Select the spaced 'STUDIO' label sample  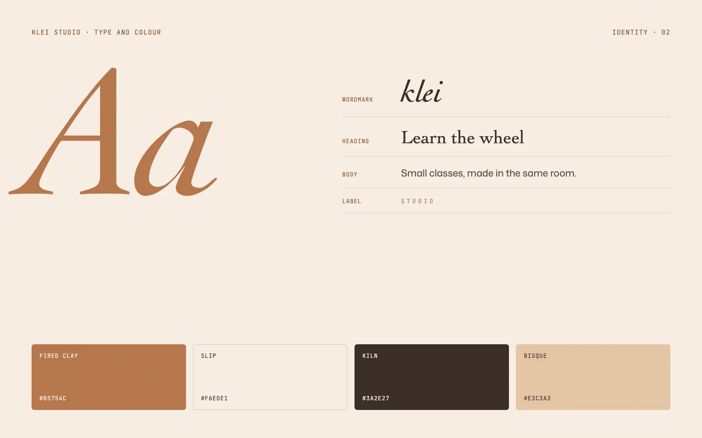click(x=417, y=201)
